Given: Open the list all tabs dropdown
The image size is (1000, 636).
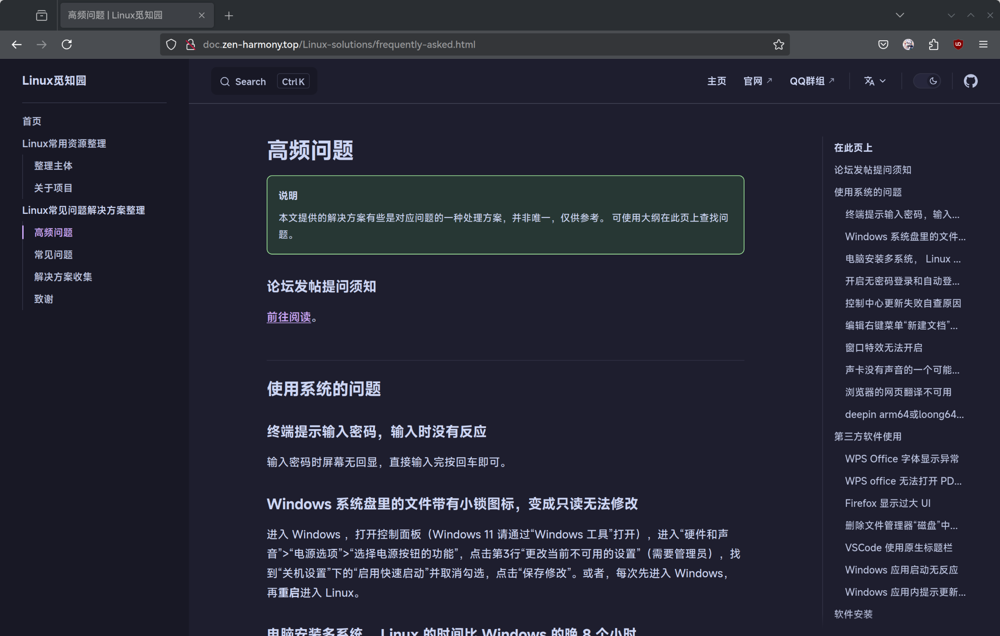Looking at the screenshot, I should pos(900,15).
